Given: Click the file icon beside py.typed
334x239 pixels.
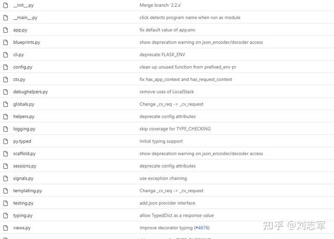Looking at the screenshot, I should [6, 141].
